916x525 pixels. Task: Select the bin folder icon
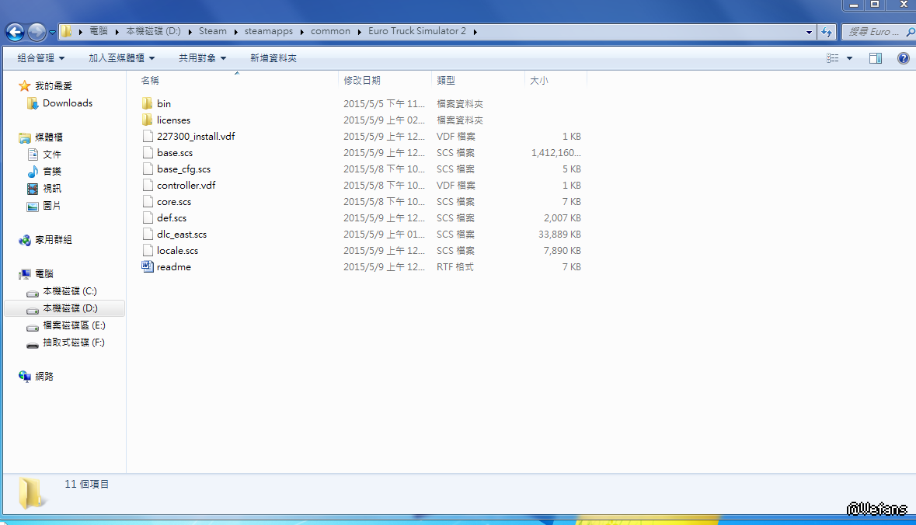147,103
